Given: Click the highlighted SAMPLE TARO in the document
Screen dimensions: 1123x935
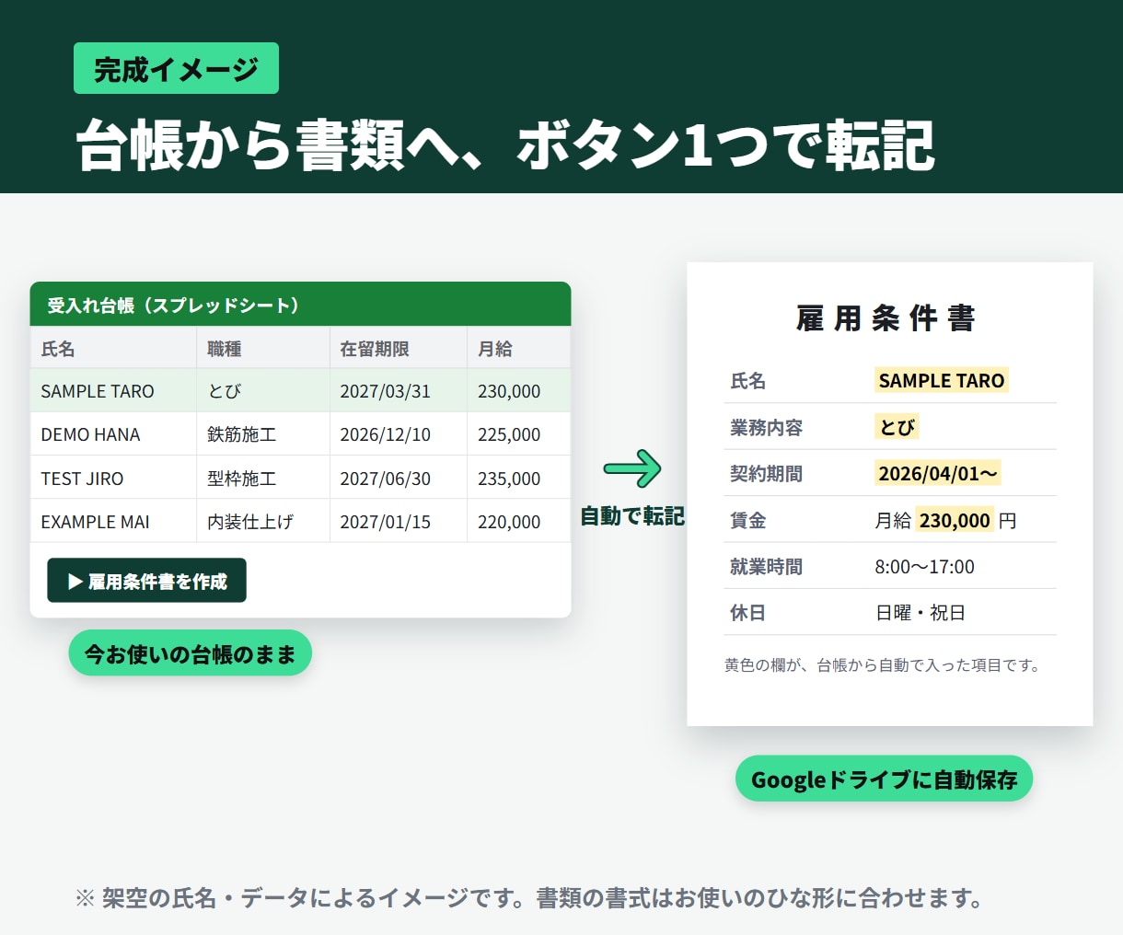Looking at the screenshot, I should click(x=941, y=380).
